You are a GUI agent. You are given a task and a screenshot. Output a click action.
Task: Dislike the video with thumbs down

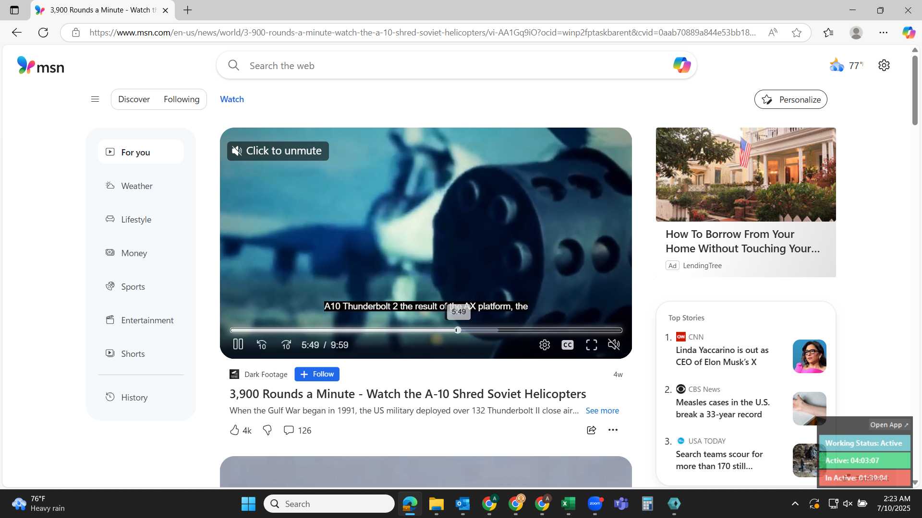[267, 430]
